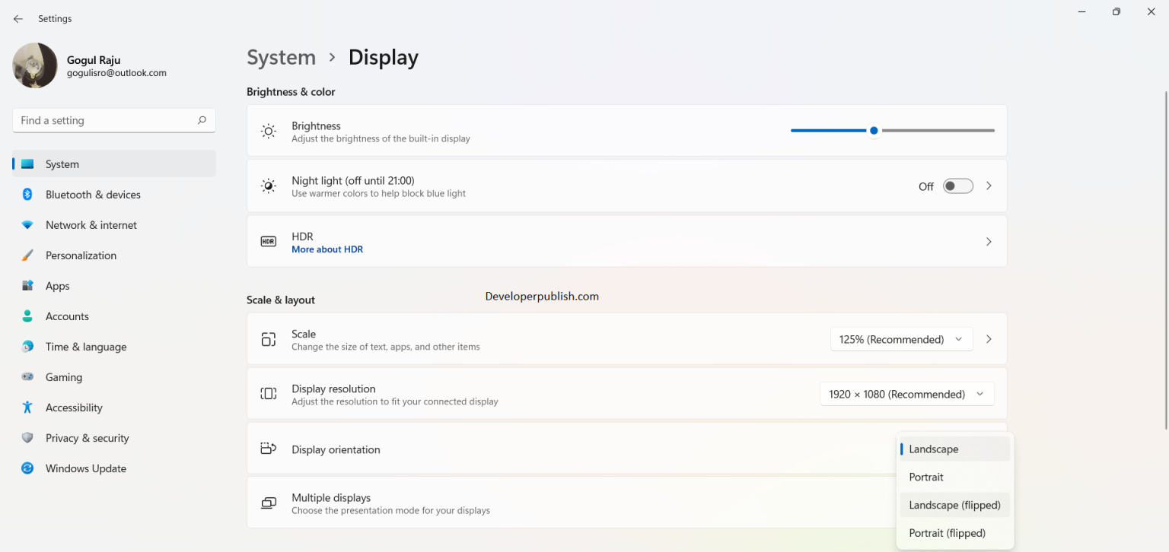1169x552 pixels.
Task: Select the Scale icon
Action: click(268, 339)
